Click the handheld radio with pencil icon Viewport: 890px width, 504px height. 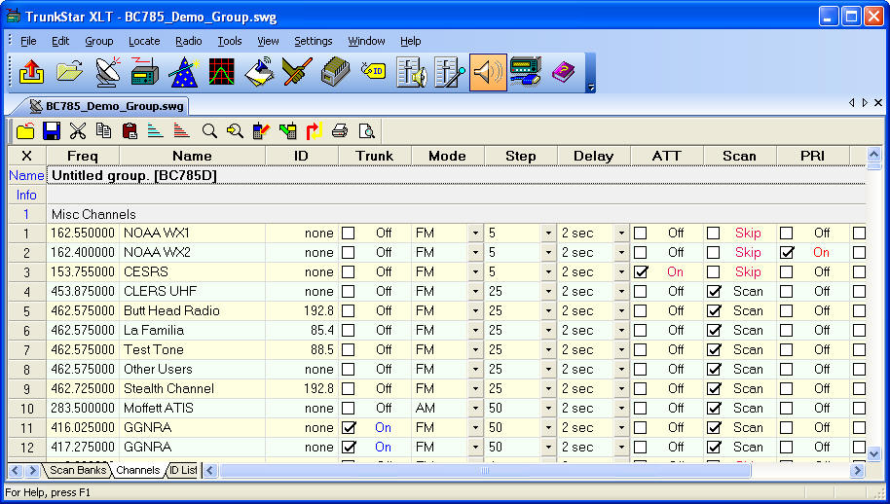(x=261, y=131)
